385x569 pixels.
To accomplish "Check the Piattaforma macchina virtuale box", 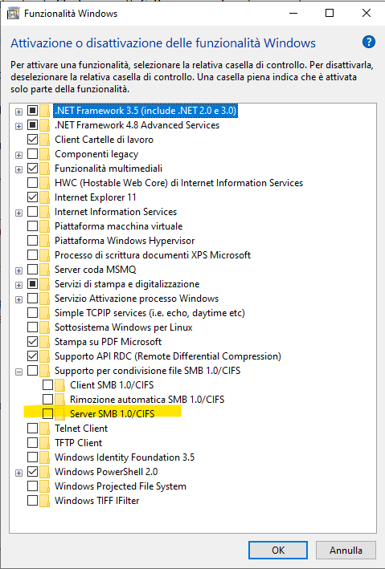I will pos(33,226).
